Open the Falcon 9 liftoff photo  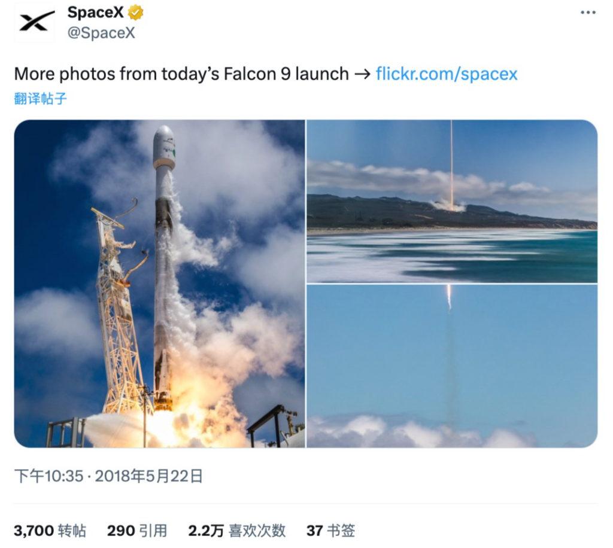[x=159, y=284]
